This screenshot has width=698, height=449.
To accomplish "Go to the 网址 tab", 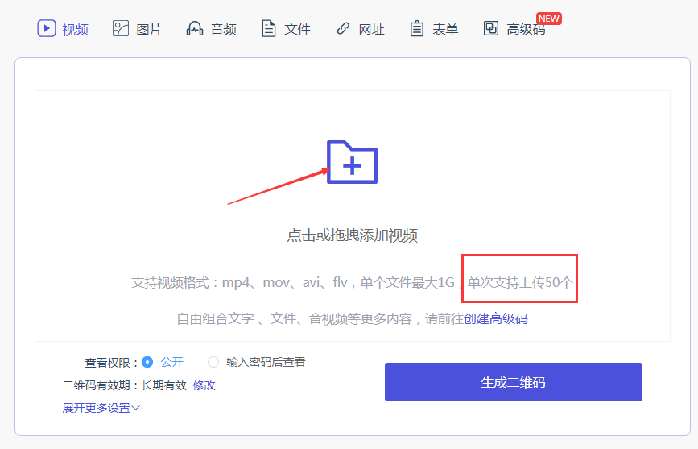I will click(x=360, y=29).
